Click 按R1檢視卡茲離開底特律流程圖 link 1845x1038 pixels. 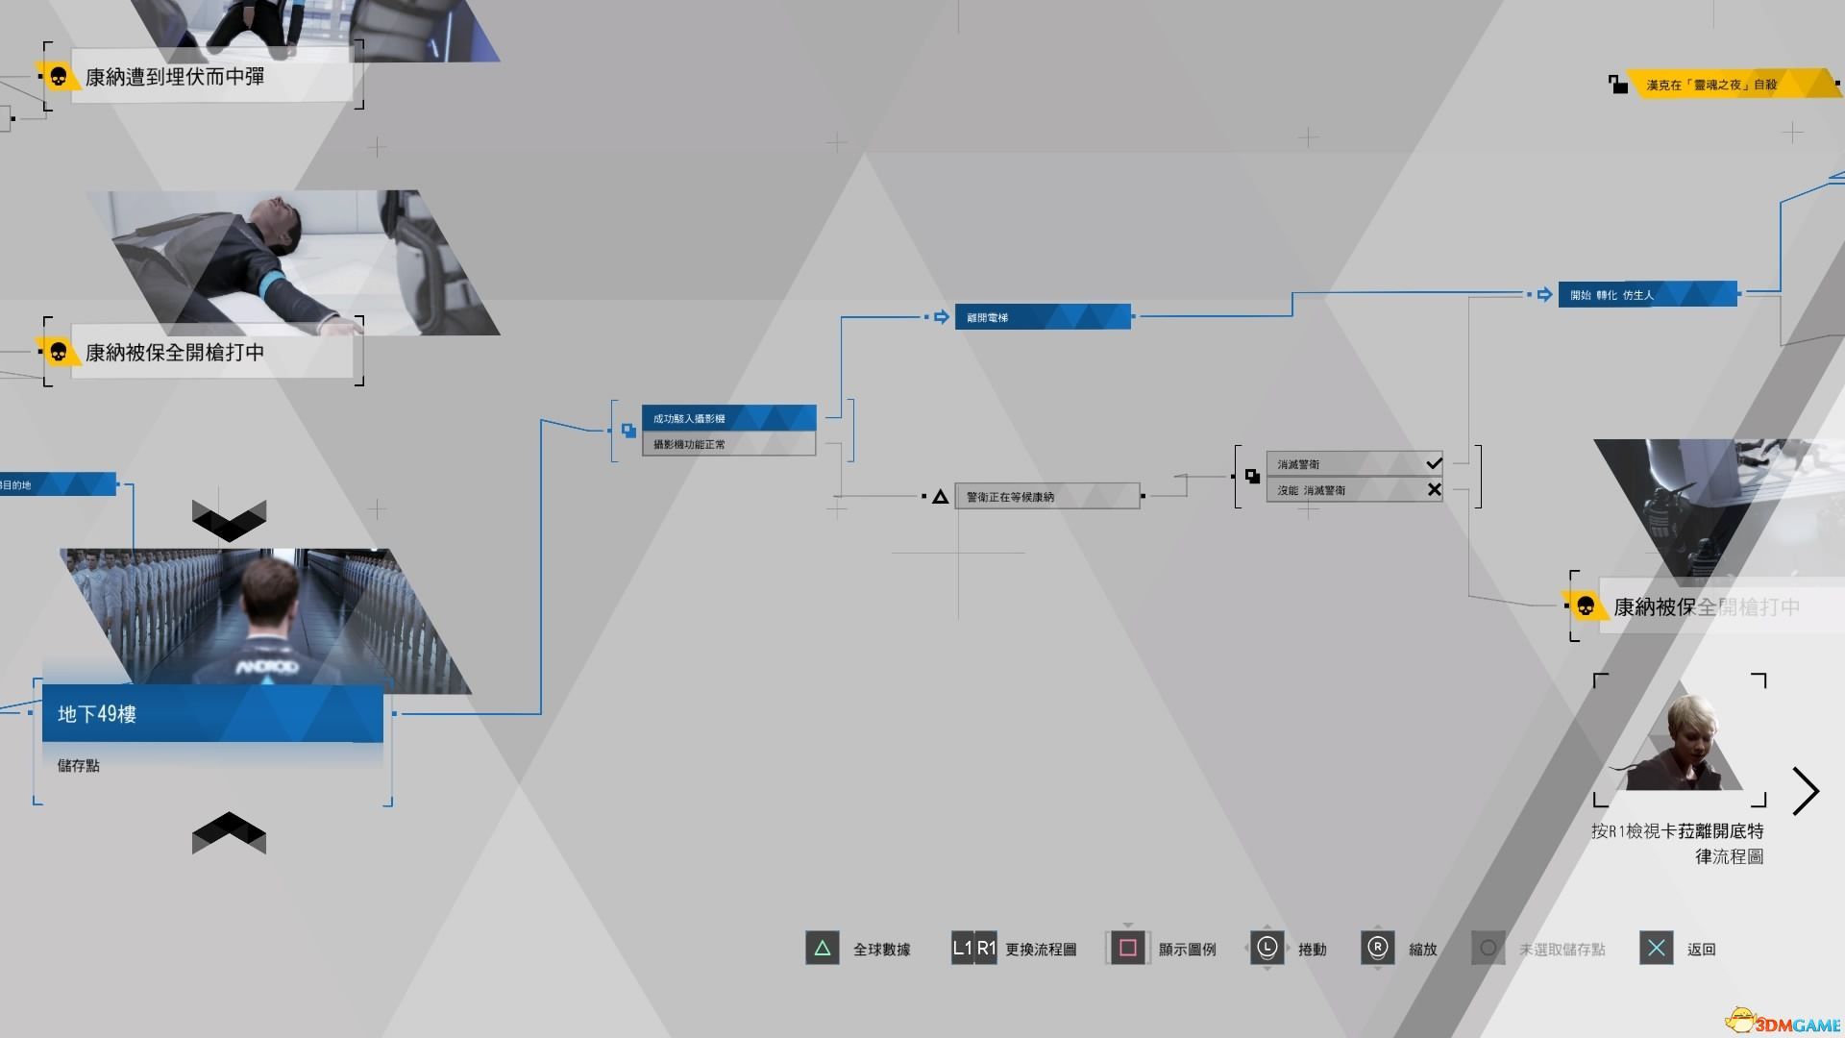coord(1681,843)
